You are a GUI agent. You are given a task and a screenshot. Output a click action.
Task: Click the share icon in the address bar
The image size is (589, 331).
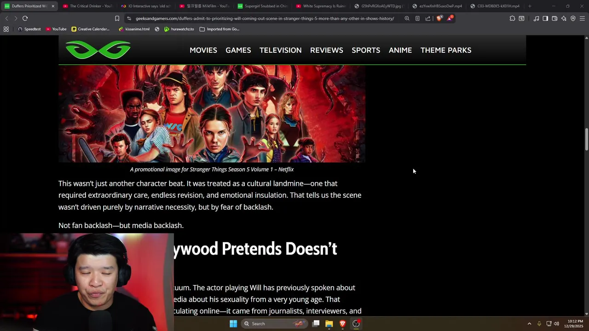click(428, 18)
